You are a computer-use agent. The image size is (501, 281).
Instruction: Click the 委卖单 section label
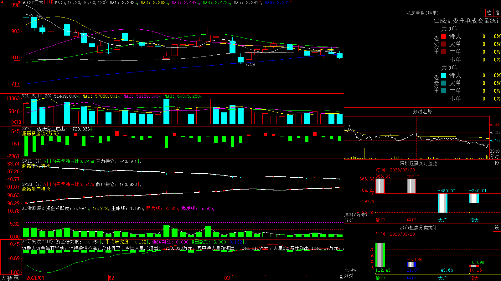pos(436,83)
